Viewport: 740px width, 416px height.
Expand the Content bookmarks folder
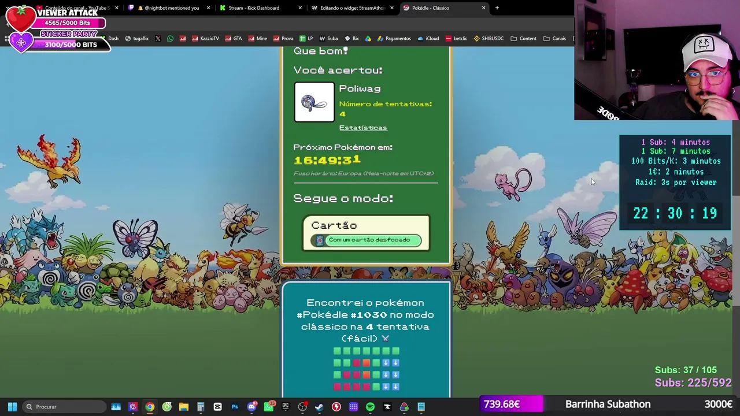pyautogui.click(x=523, y=39)
